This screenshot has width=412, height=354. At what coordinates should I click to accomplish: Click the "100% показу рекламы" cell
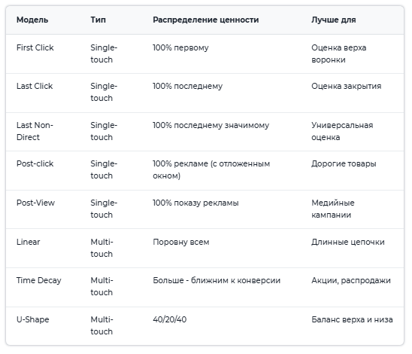(195, 203)
